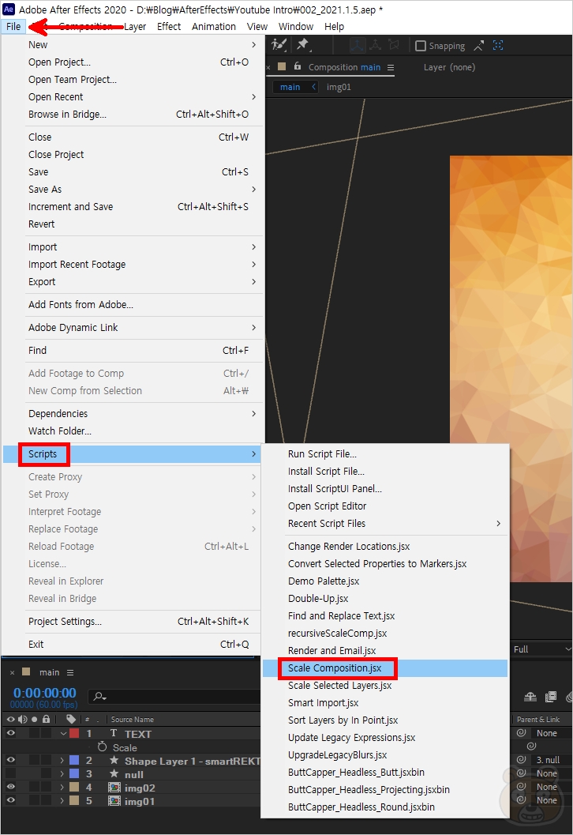This screenshot has height=835, width=573.
Task: Click the Scale property pick whip
Action: pyautogui.click(x=531, y=747)
